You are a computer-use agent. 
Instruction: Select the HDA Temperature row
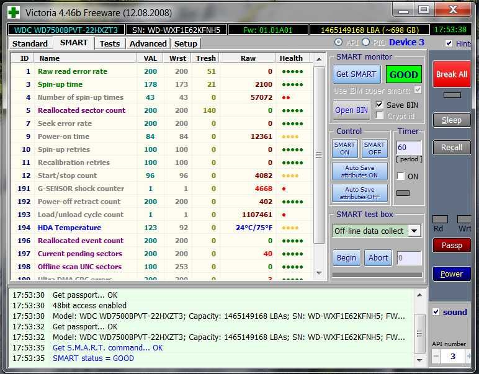161,228
